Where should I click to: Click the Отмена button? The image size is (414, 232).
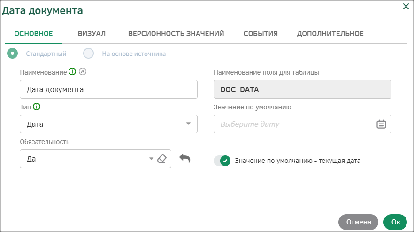[358, 222]
